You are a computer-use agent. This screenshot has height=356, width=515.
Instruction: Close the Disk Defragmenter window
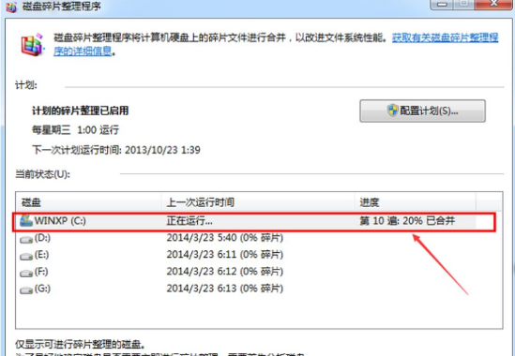(x=494, y=5)
